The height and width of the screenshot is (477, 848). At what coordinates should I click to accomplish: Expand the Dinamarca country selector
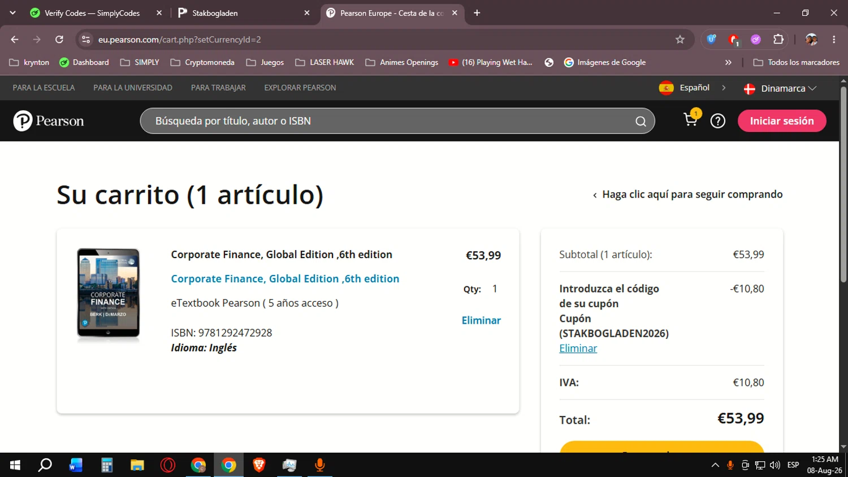coord(780,88)
